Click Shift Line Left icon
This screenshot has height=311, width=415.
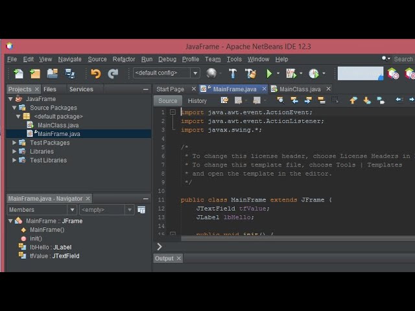point(399,100)
